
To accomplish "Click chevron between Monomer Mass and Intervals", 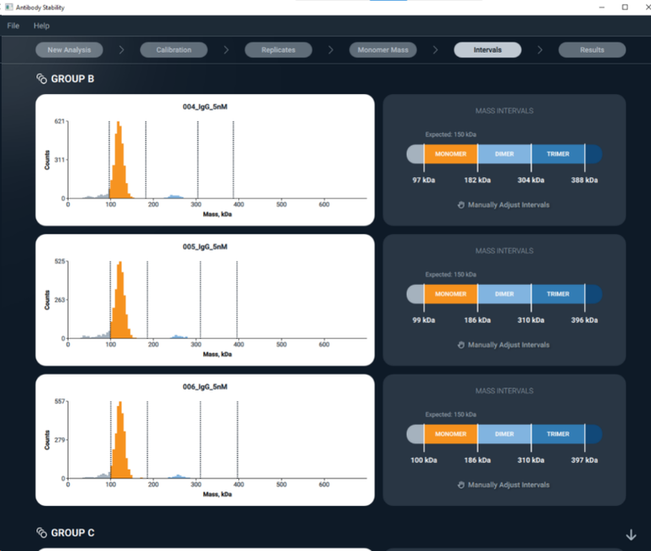I will 435,50.
